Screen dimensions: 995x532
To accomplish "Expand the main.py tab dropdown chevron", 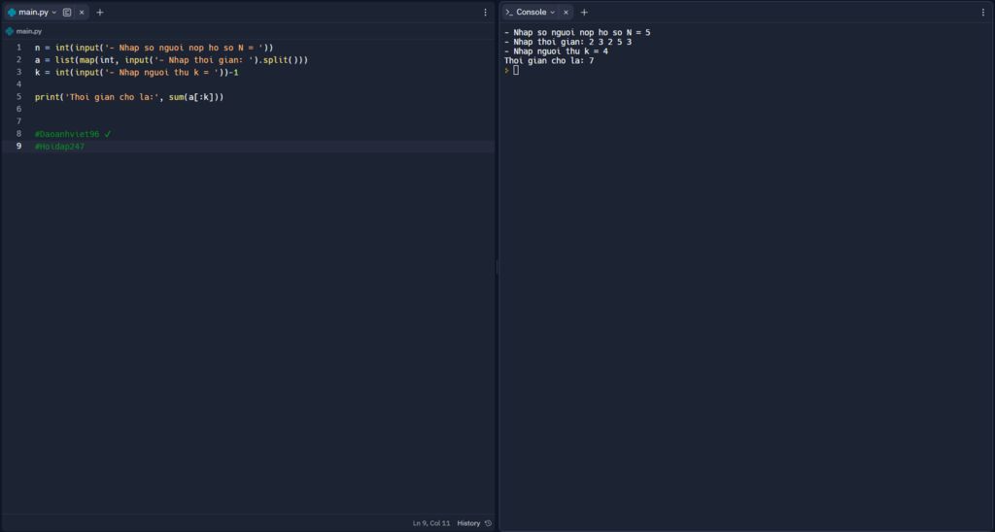I will point(54,13).
